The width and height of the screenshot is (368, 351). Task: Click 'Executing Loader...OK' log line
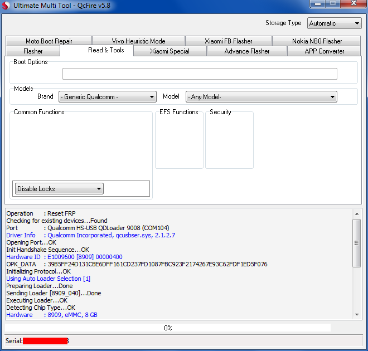point(37,300)
